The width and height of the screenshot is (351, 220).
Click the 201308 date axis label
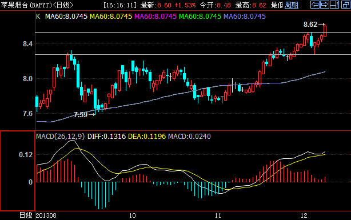coord(46,215)
